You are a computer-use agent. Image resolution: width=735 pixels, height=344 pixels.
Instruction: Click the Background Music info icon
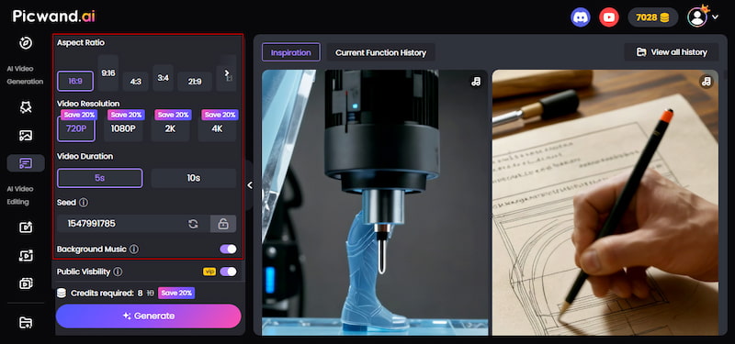click(x=134, y=249)
